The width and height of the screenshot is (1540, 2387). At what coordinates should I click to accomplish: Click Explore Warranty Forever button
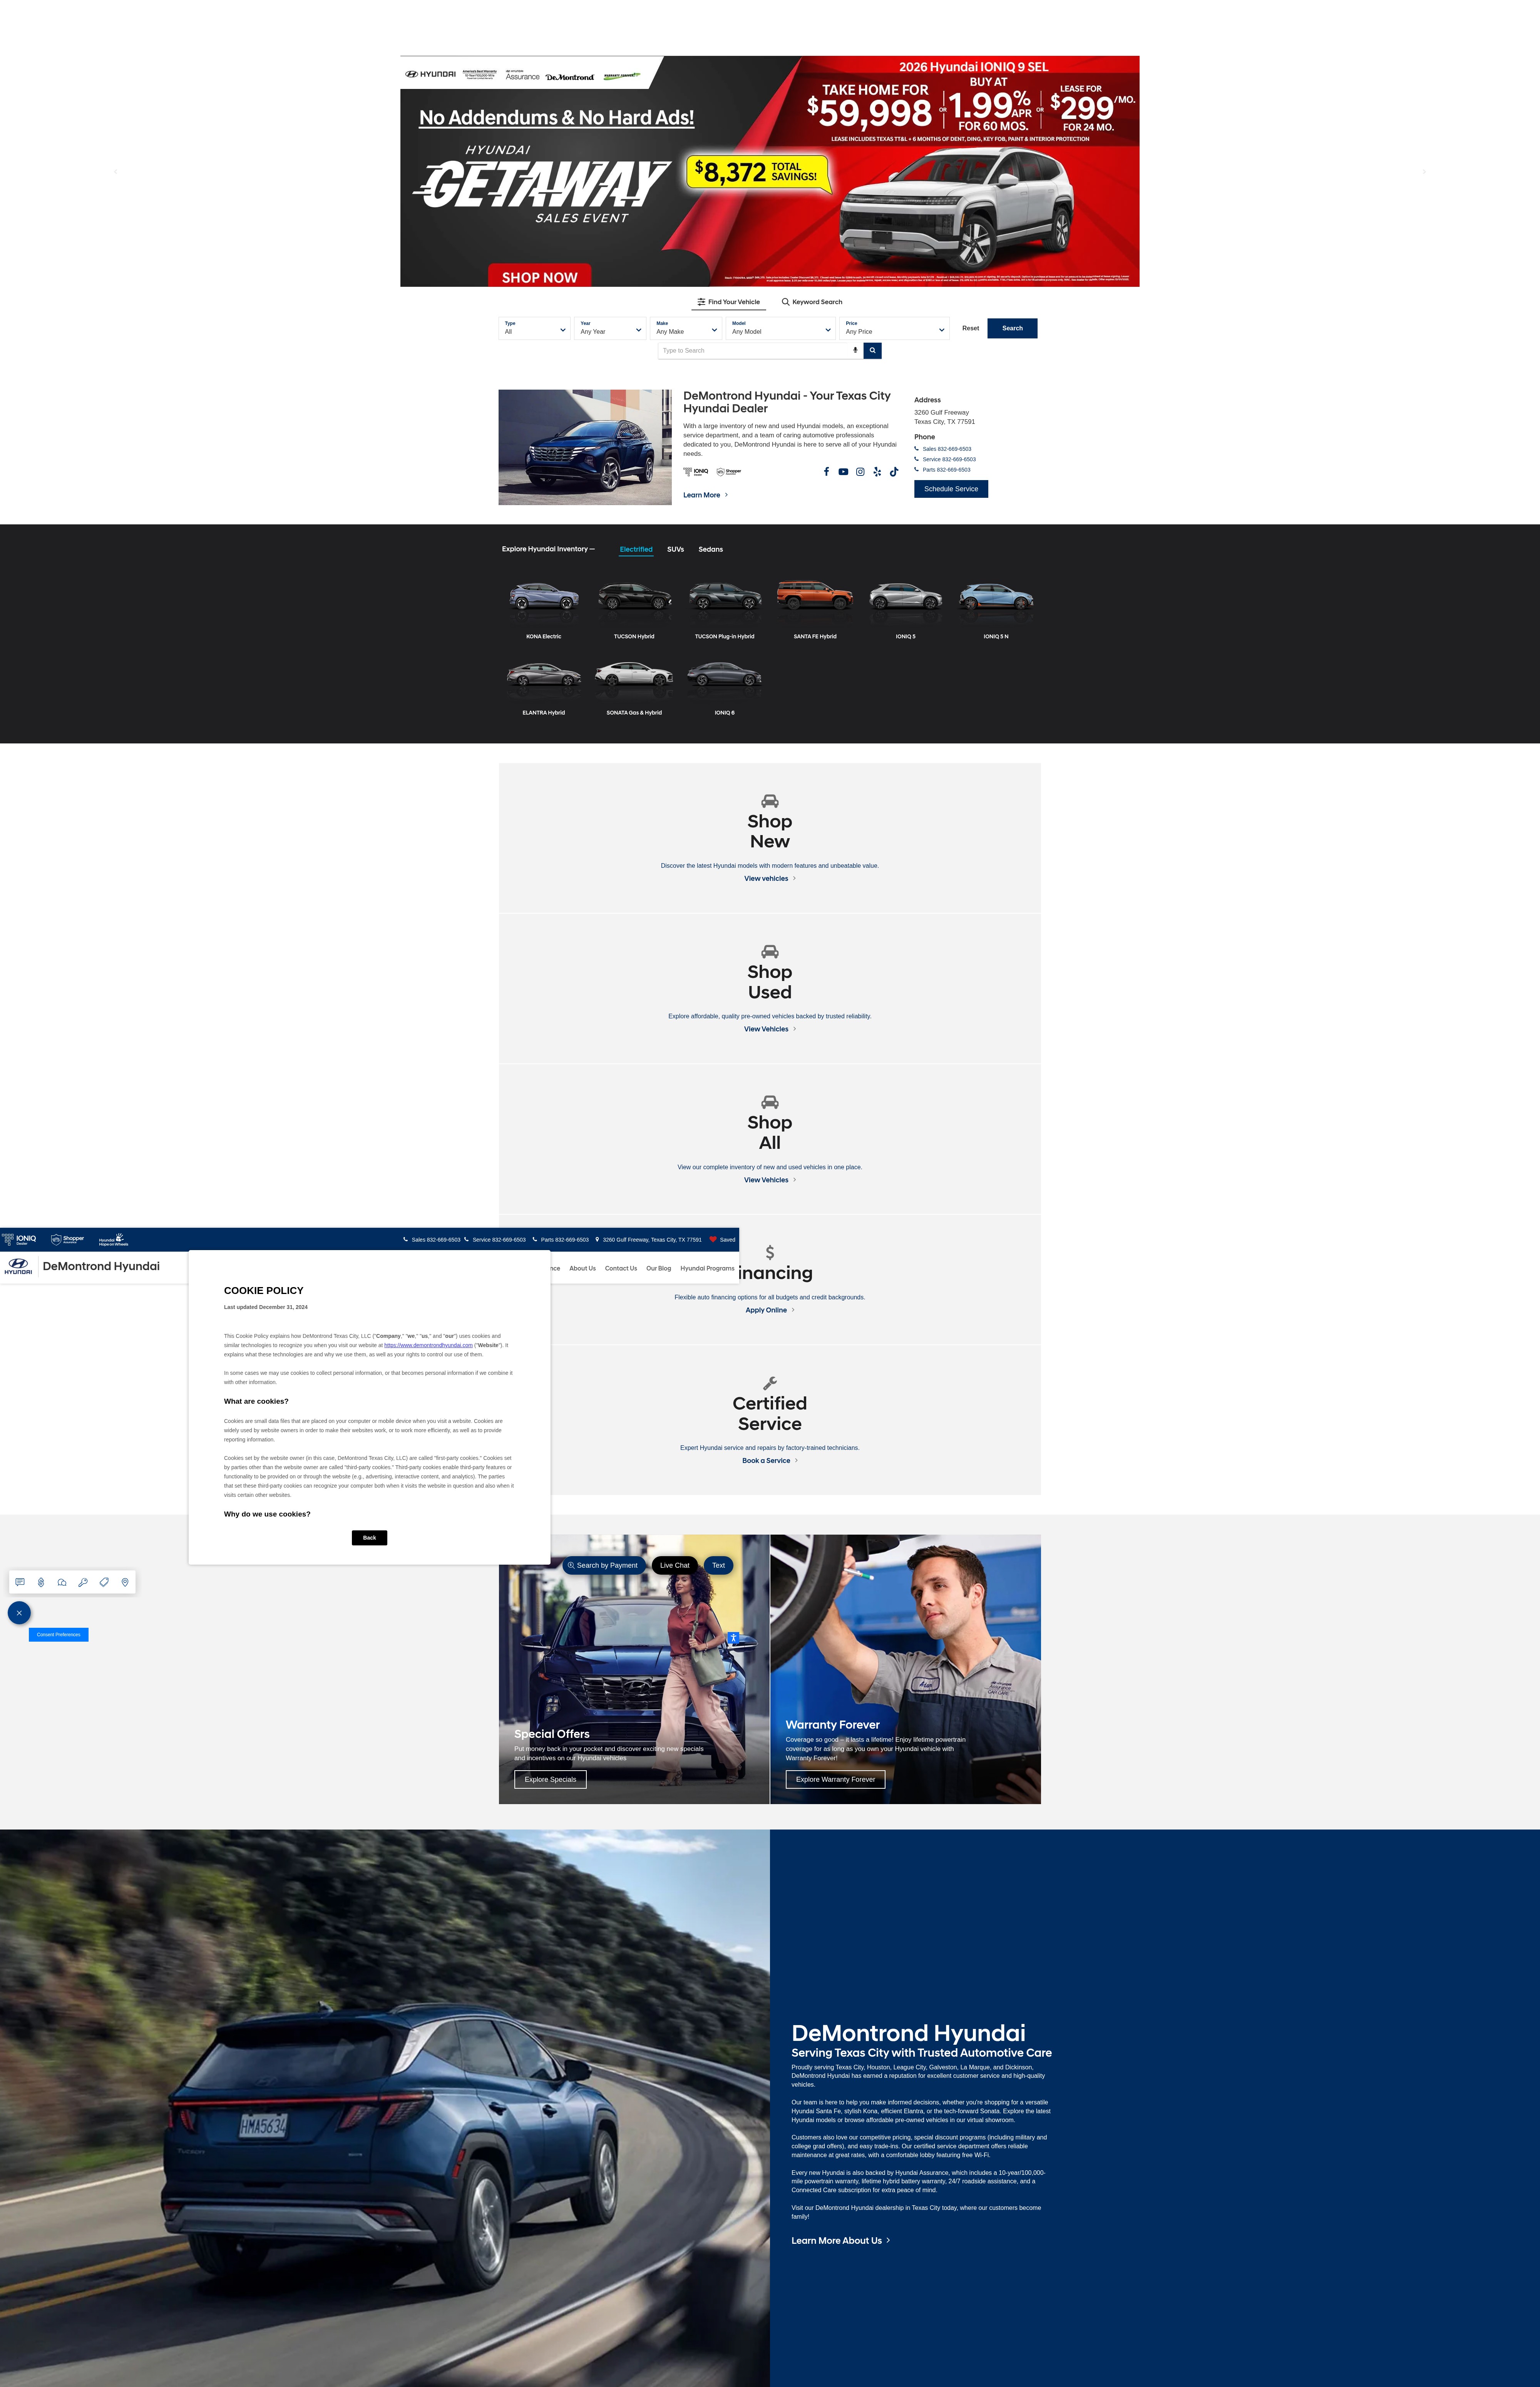pyautogui.click(x=835, y=1779)
